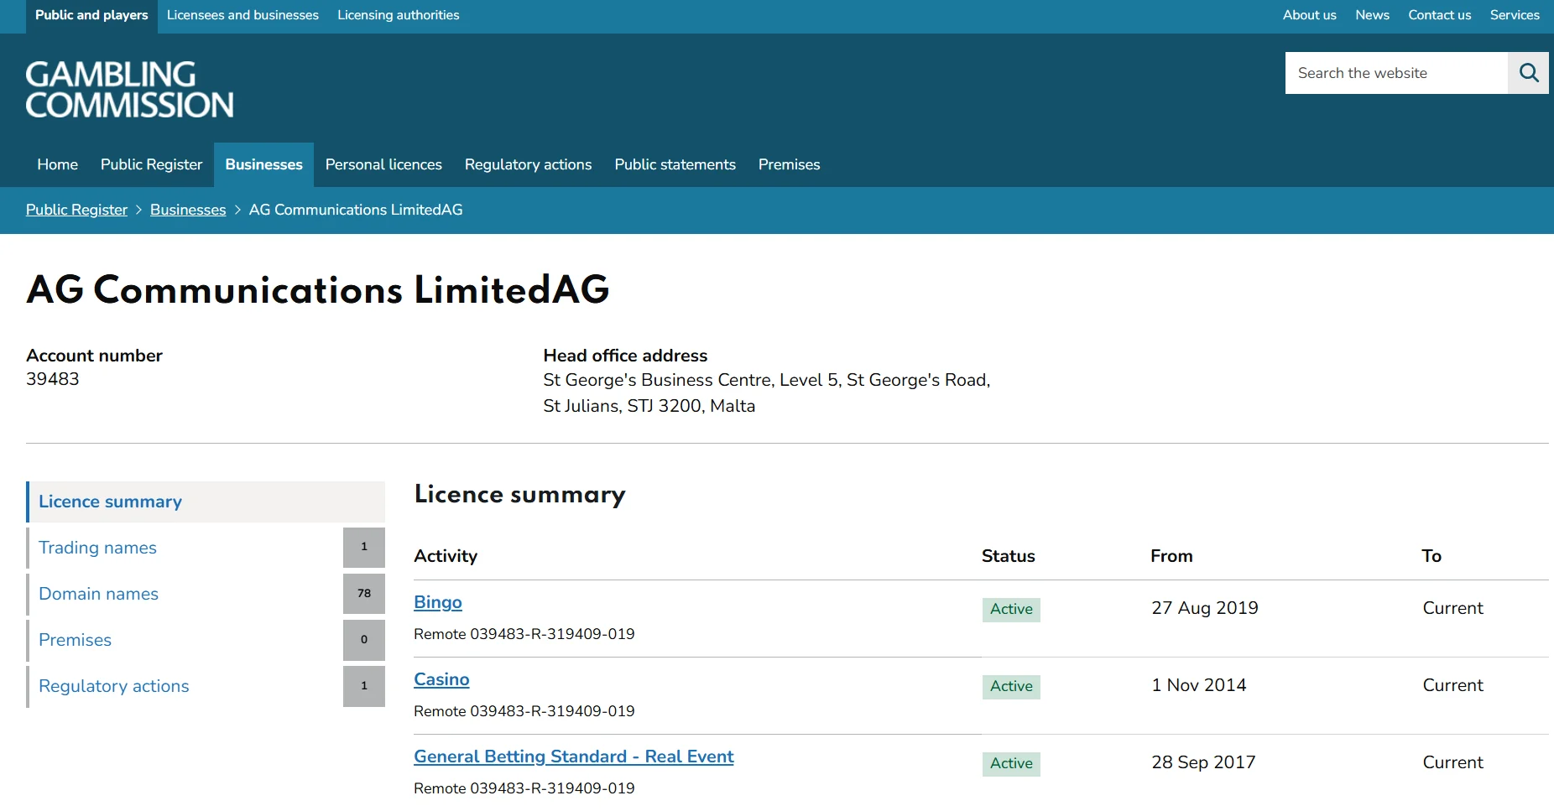Switch to Public and players tab

pos(91,15)
